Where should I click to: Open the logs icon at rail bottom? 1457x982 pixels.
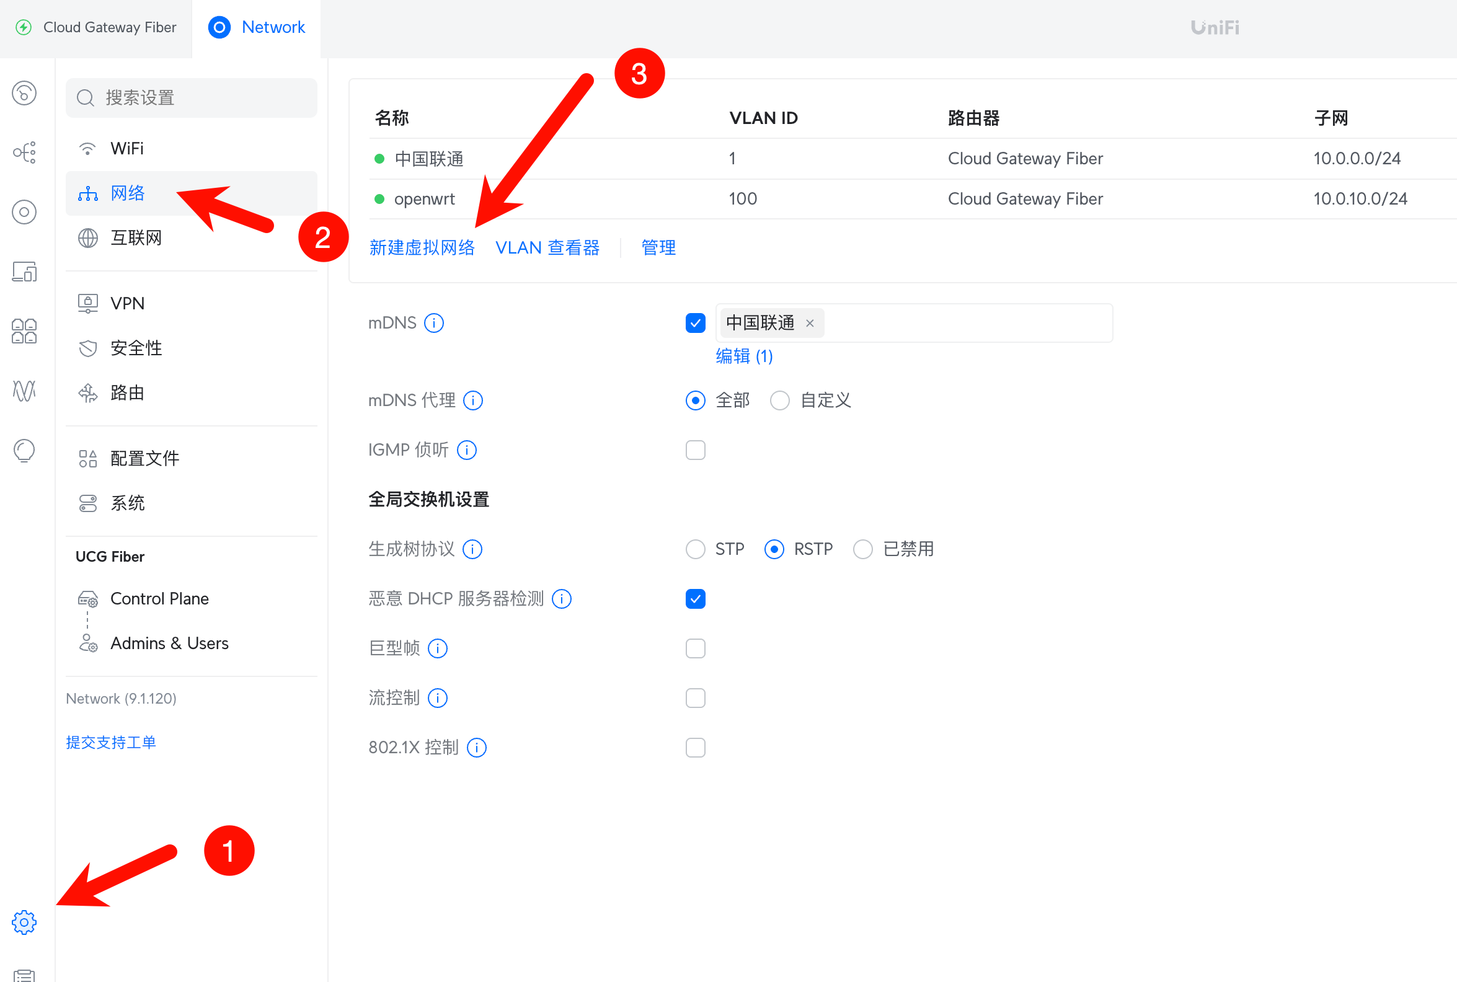coord(24,975)
